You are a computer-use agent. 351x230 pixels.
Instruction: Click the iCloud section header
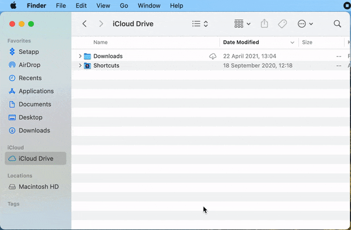pyautogui.click(x=15, y=148)
